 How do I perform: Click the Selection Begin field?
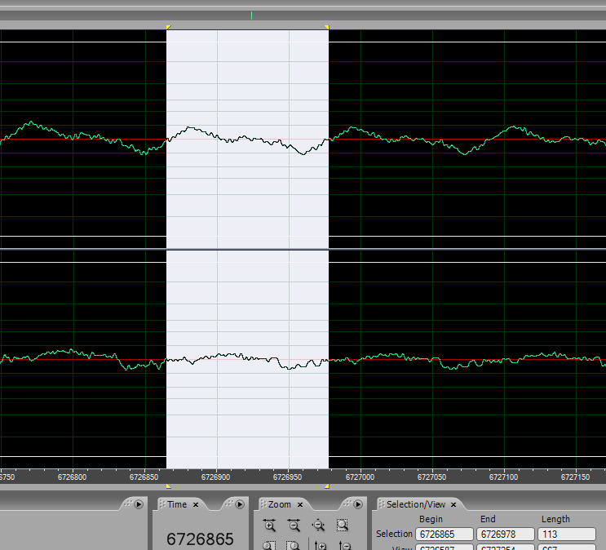445,534
